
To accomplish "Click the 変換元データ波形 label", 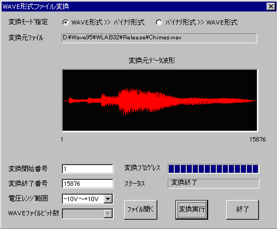I will pos(152,61).
